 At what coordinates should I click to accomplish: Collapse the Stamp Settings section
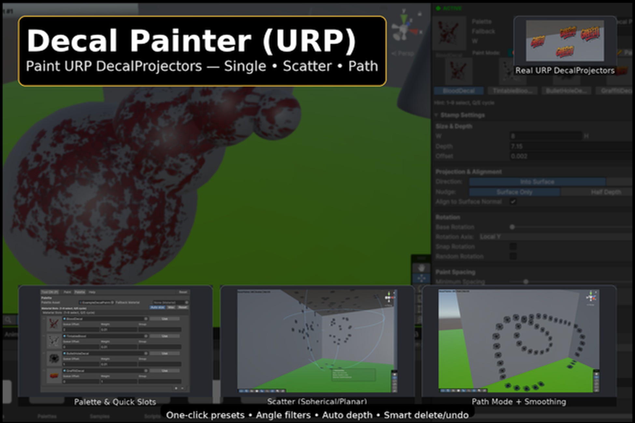click(x=436, y=115)
